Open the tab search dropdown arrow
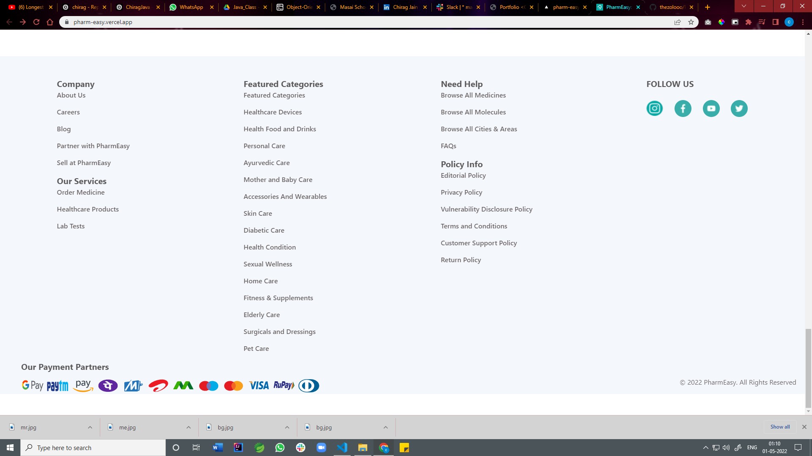Screen dimensions: 812x456 pyautogui.click(x=744, y=6)
